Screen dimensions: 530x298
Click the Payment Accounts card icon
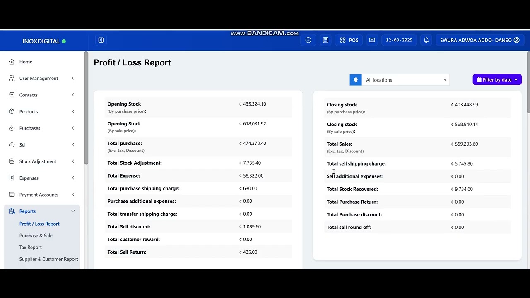12,195
